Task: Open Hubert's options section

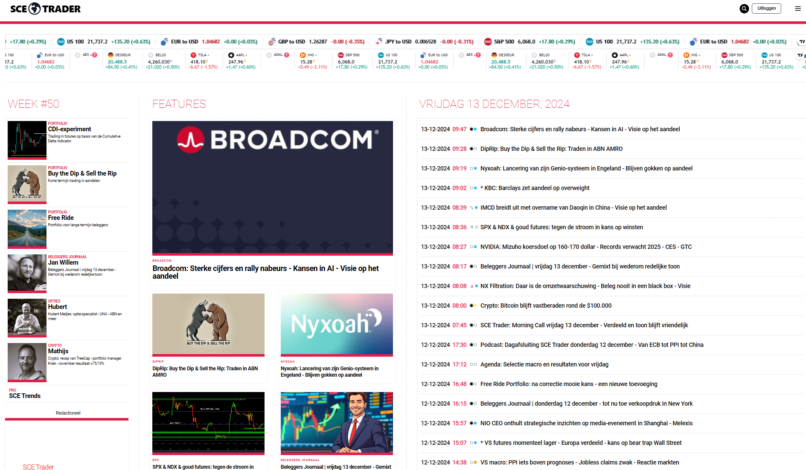Action: 58,307
